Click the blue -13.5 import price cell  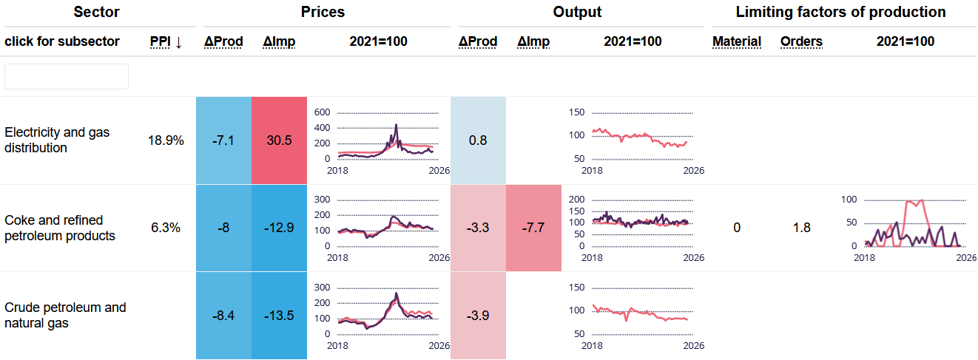point(279,316)
